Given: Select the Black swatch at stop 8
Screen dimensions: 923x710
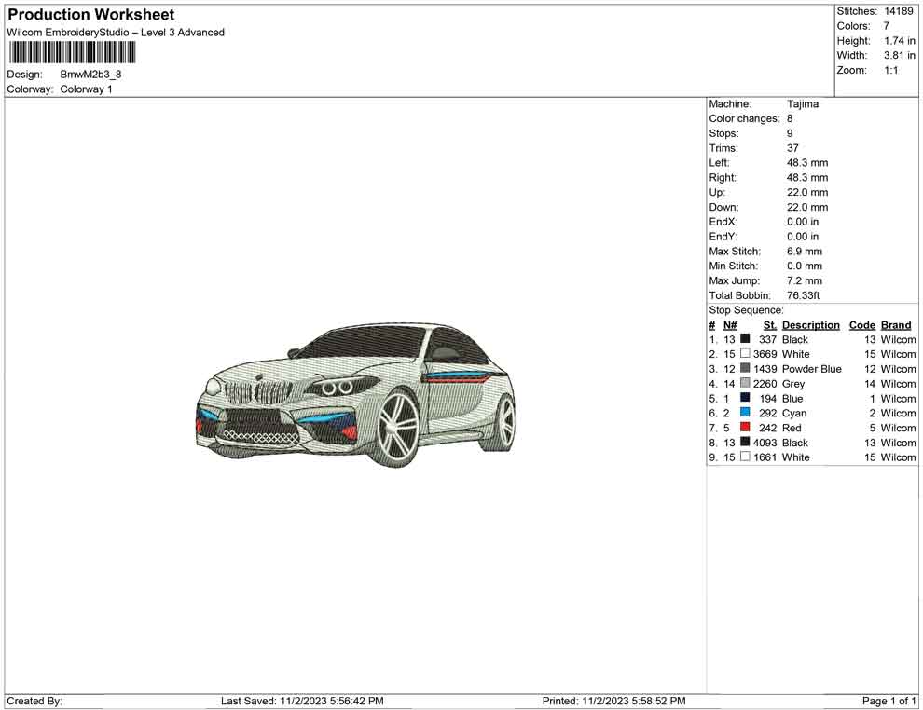Looking at the screenshot, I should coord(744,443).
